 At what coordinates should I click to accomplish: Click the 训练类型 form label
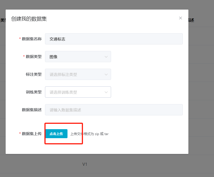click(x=33, y=92)
